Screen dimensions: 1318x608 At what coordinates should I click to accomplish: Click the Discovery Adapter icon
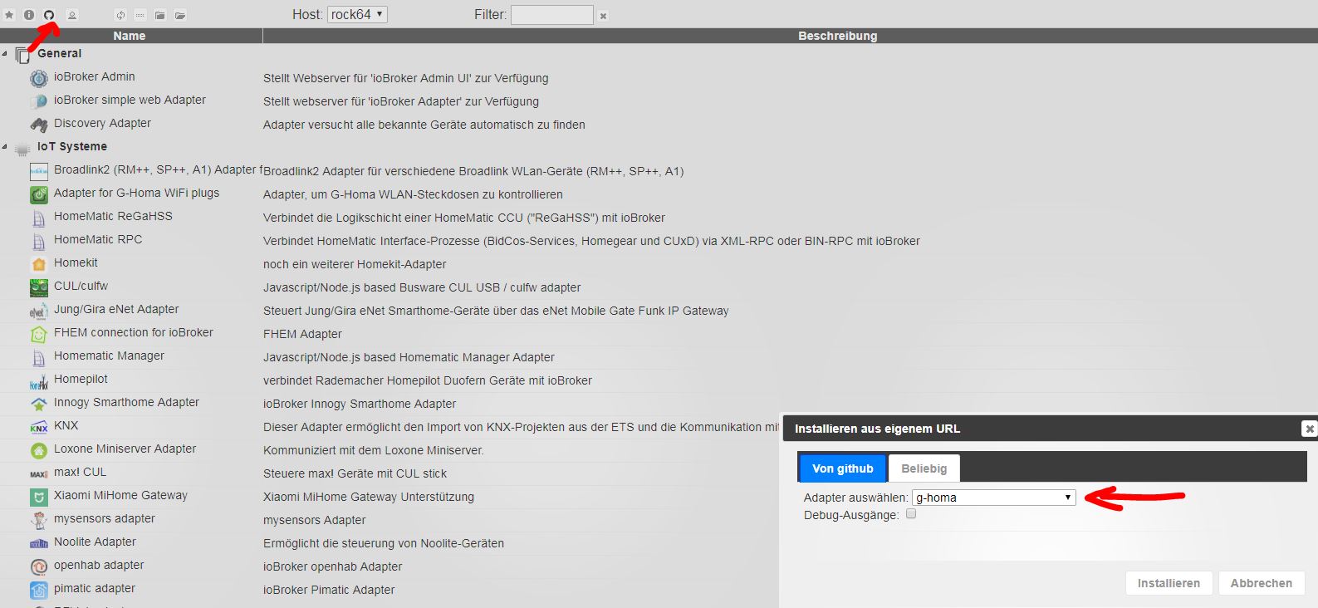pyautogui.click(x=39, y=125)
